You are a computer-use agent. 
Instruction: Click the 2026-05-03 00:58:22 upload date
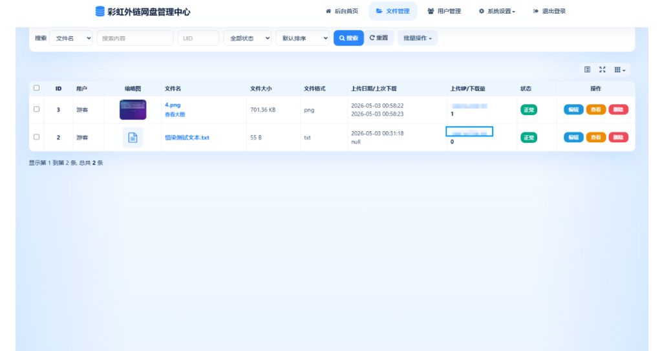click(378, 105)
